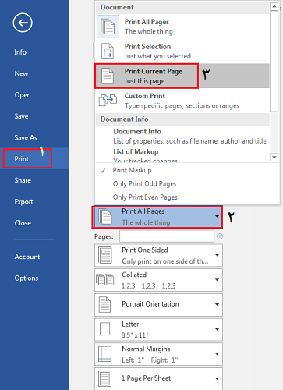Choose Print All Pages in Document list
This screenshot has height=390, width=283.
[182, 27]
